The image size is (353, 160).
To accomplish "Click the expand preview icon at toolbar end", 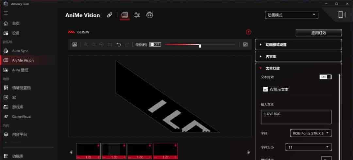I will (x=245, y=44).
